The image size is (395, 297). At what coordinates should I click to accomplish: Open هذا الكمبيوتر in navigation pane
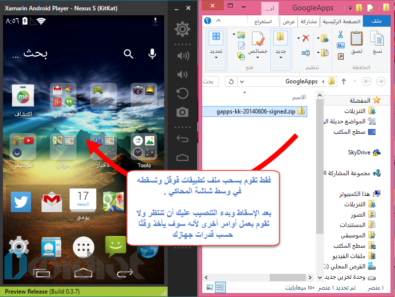[x=359, y=193]
